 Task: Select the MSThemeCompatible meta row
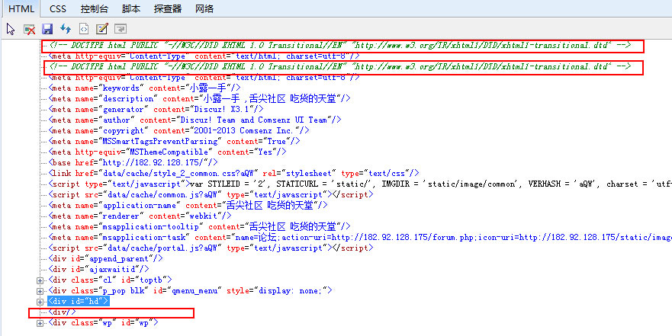tap(167, 152)
